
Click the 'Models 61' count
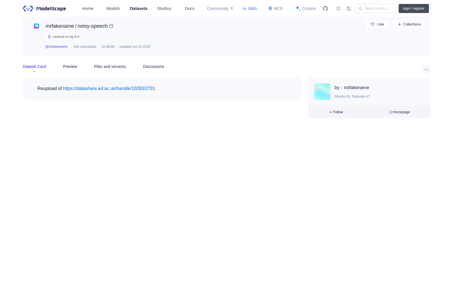pyautogui.click(x=342, y=97)
